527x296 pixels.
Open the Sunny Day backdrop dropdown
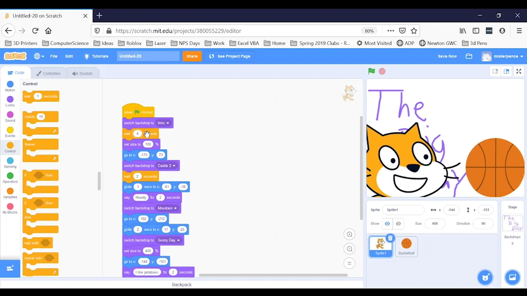(x=169, y=240)
